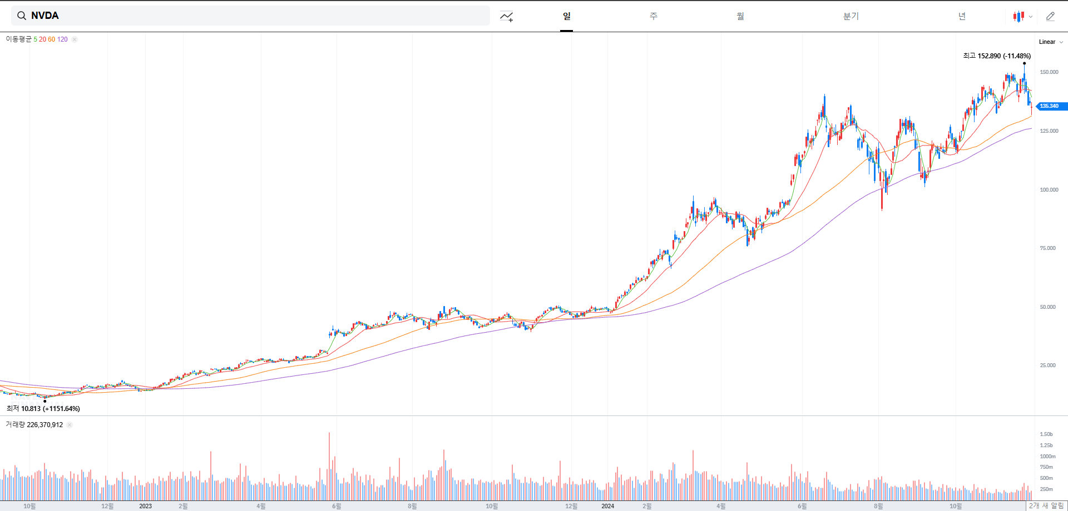
Task: Open the 2개 새 알림 notifications link
Action: (1046, 506)
